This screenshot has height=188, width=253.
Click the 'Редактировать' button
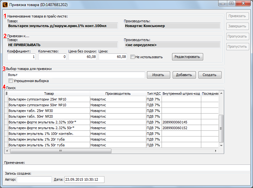click(x=187, y=57)
